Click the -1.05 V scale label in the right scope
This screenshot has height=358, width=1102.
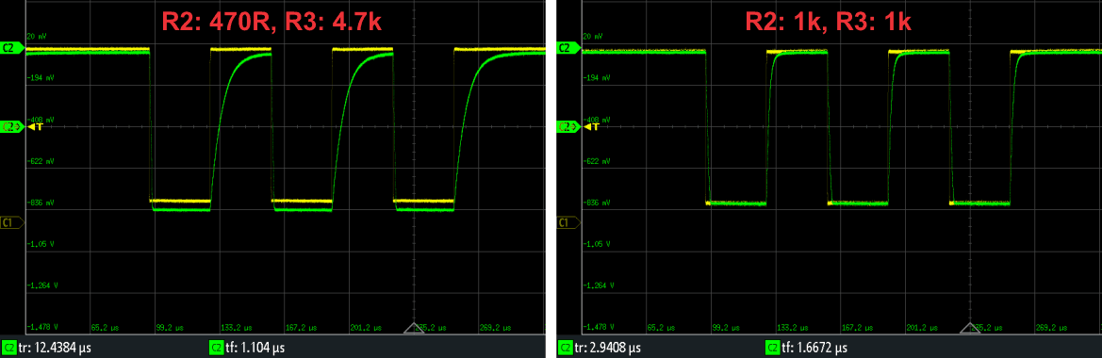597,244
